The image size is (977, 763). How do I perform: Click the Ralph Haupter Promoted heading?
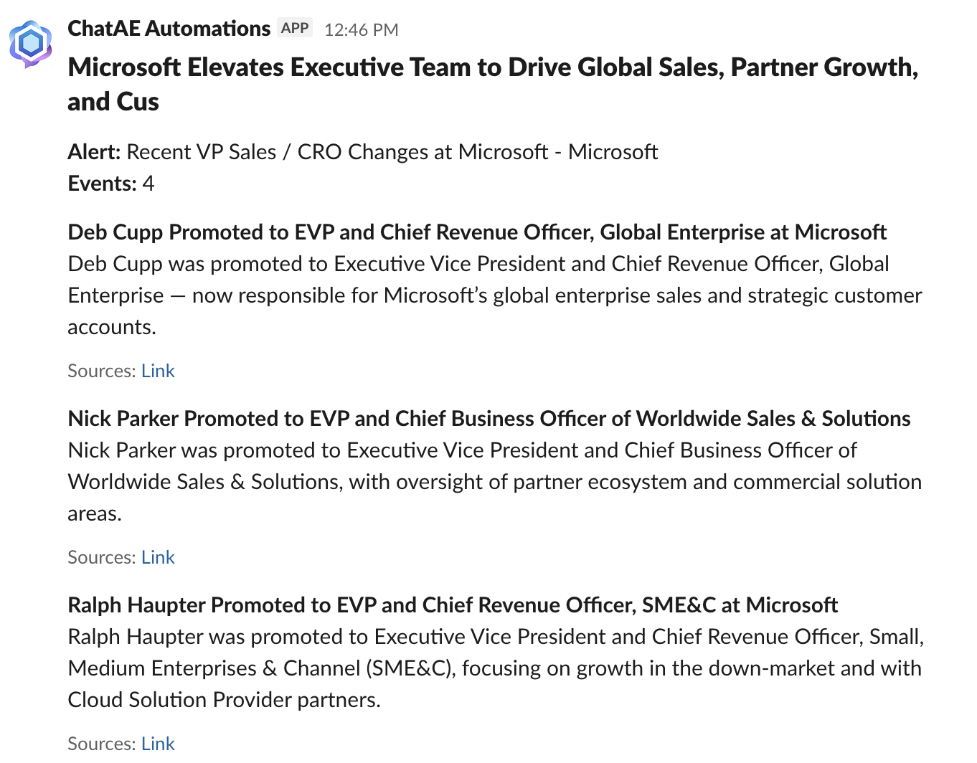pyautogui.click(x=453, y=605)
